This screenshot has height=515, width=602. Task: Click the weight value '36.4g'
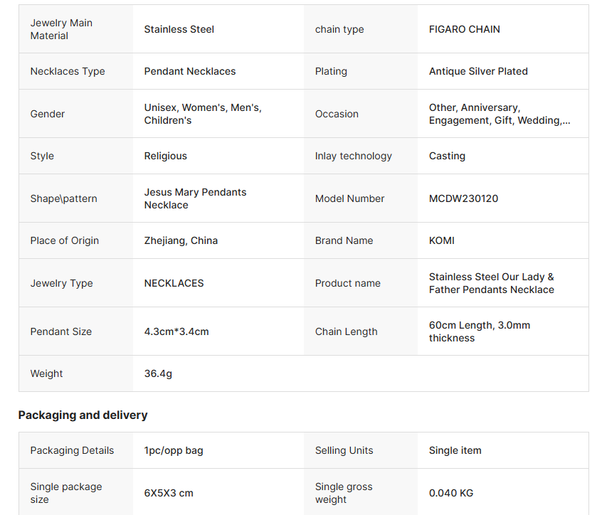point(158,373)
